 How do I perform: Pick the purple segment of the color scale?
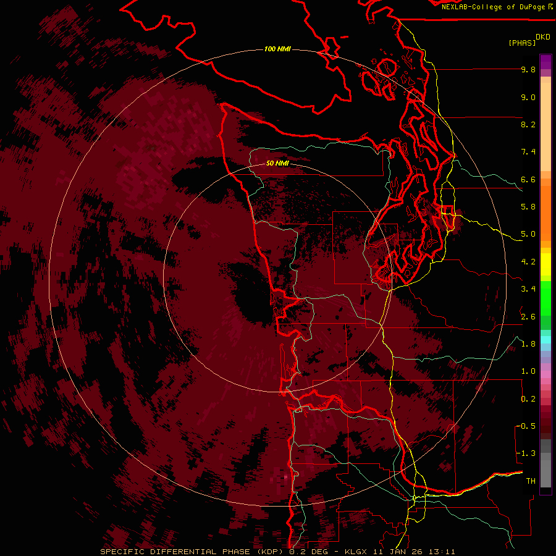pyautogui.click(x=545, y=62)
